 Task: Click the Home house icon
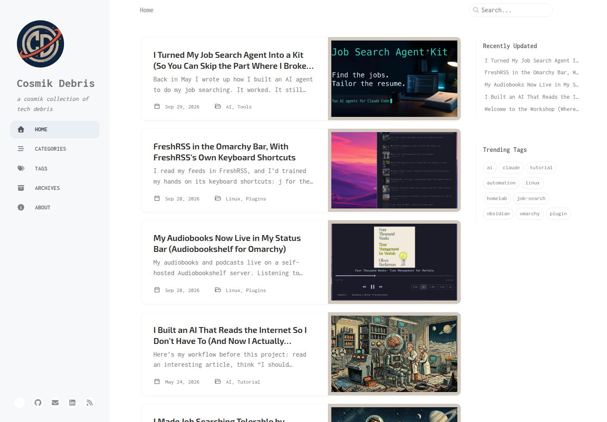(x=21, y=130)
